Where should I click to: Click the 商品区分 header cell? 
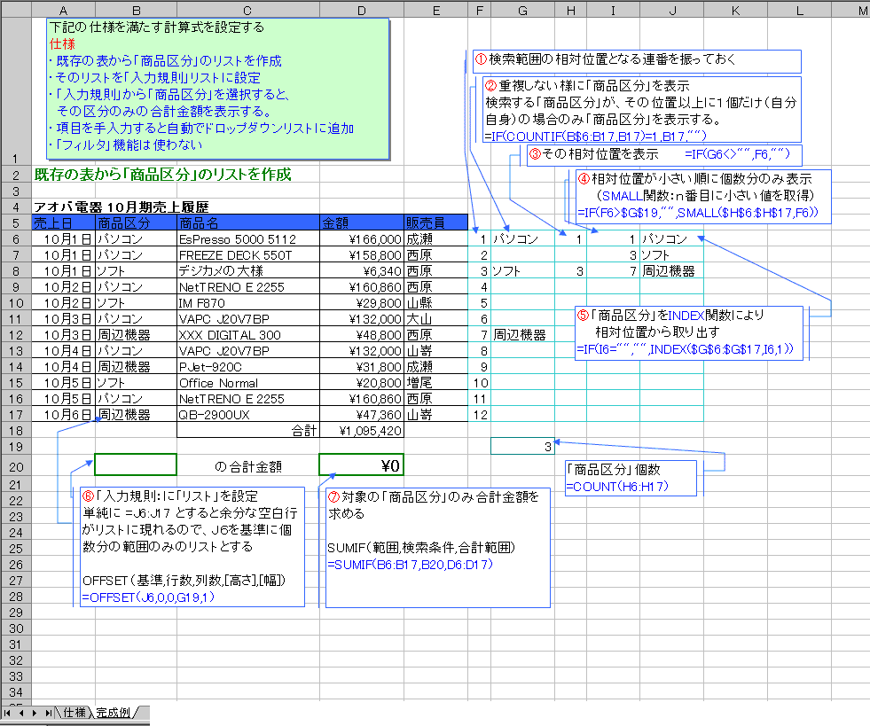tap(136, 223)
